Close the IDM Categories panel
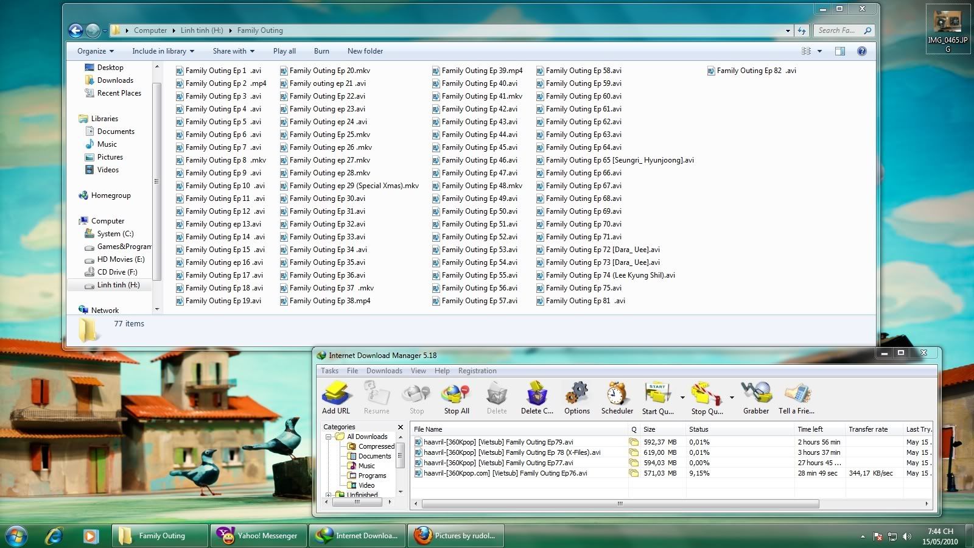This screenshot has width=974, height=548. (x=400, y=427)
